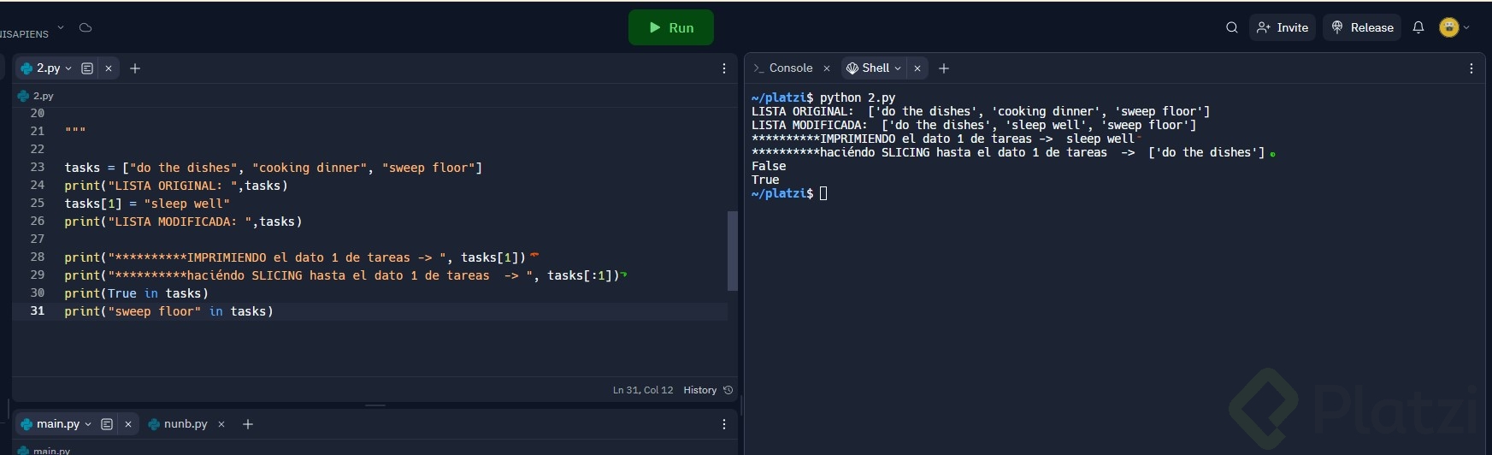This screenshot has height=455, width=1492.
Task: Open the notifications bell
Action: tap(1418, 27)
